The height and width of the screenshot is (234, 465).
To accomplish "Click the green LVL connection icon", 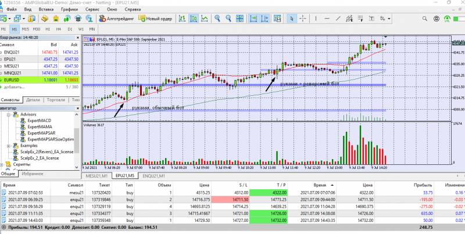I will pos(447,19).
